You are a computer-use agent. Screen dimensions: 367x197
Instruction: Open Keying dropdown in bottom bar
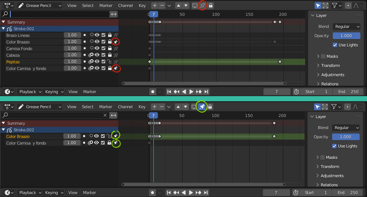pos(54,193)
